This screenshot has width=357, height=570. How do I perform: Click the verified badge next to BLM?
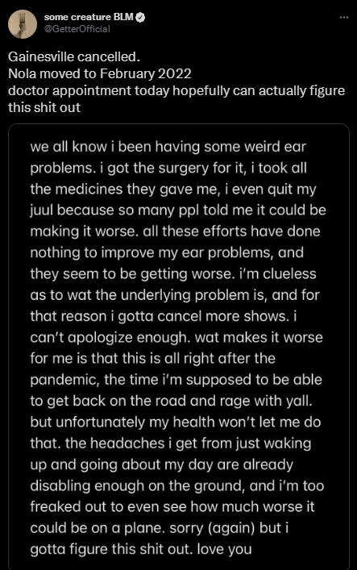pos(141,17)
